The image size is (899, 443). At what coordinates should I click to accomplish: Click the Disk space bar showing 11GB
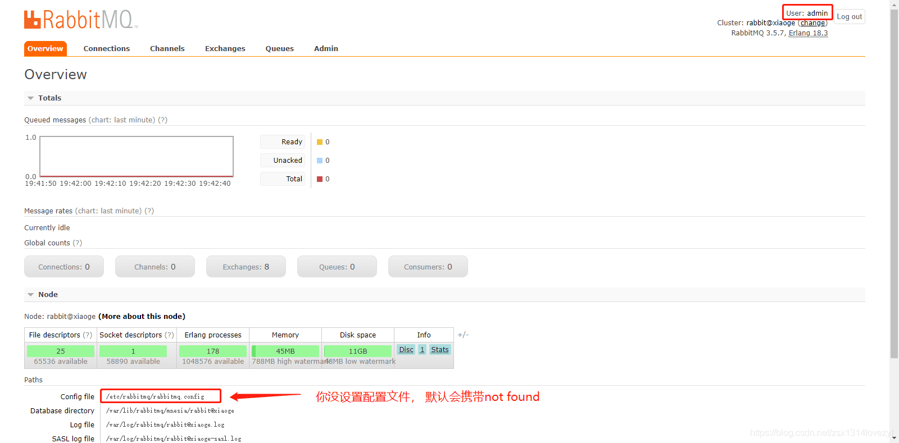pos(358,351)
